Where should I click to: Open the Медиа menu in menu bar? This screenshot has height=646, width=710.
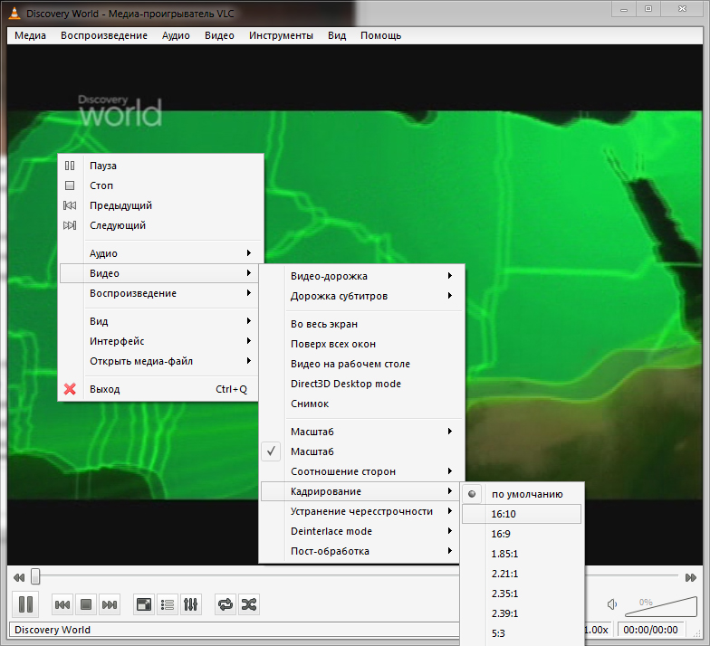pos(30,35)
